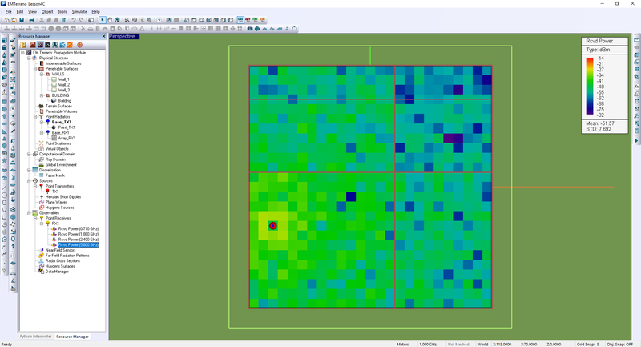Activate the Select arrow pointer tool

coord(103,20)
